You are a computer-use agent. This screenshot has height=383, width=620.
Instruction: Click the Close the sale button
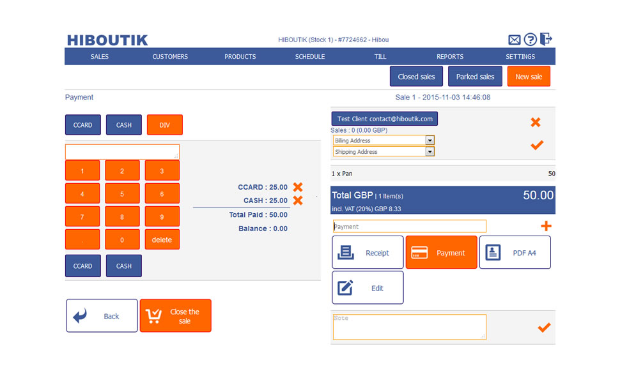click(x=175, y=316)
